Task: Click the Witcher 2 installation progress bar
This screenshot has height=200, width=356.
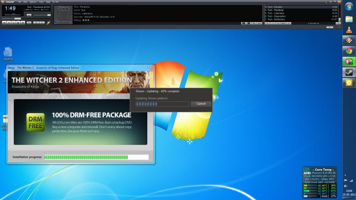Action: point(96,157)
